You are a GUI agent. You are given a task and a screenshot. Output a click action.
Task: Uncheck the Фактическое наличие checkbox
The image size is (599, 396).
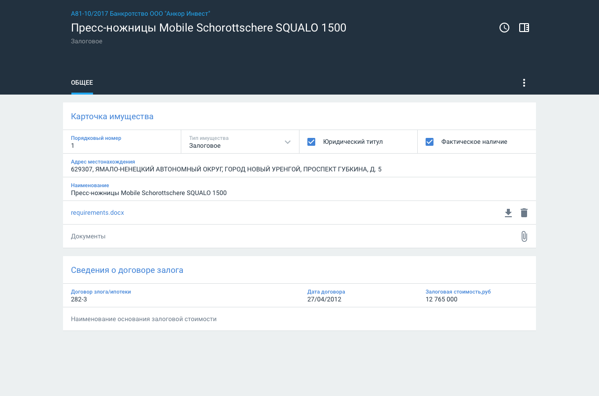(x=430, y=142)
